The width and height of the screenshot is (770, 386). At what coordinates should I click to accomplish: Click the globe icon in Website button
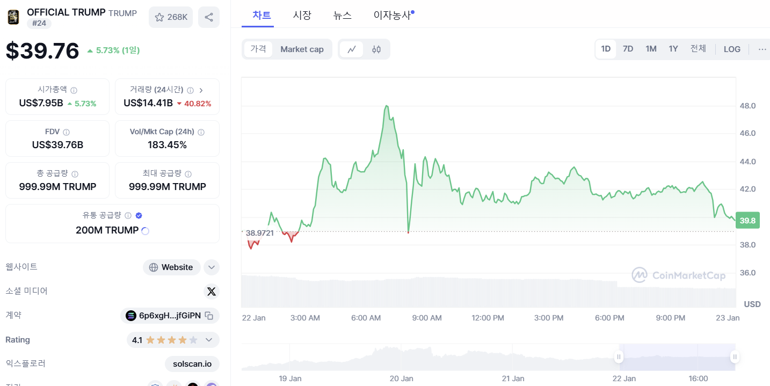coord(154,267)
